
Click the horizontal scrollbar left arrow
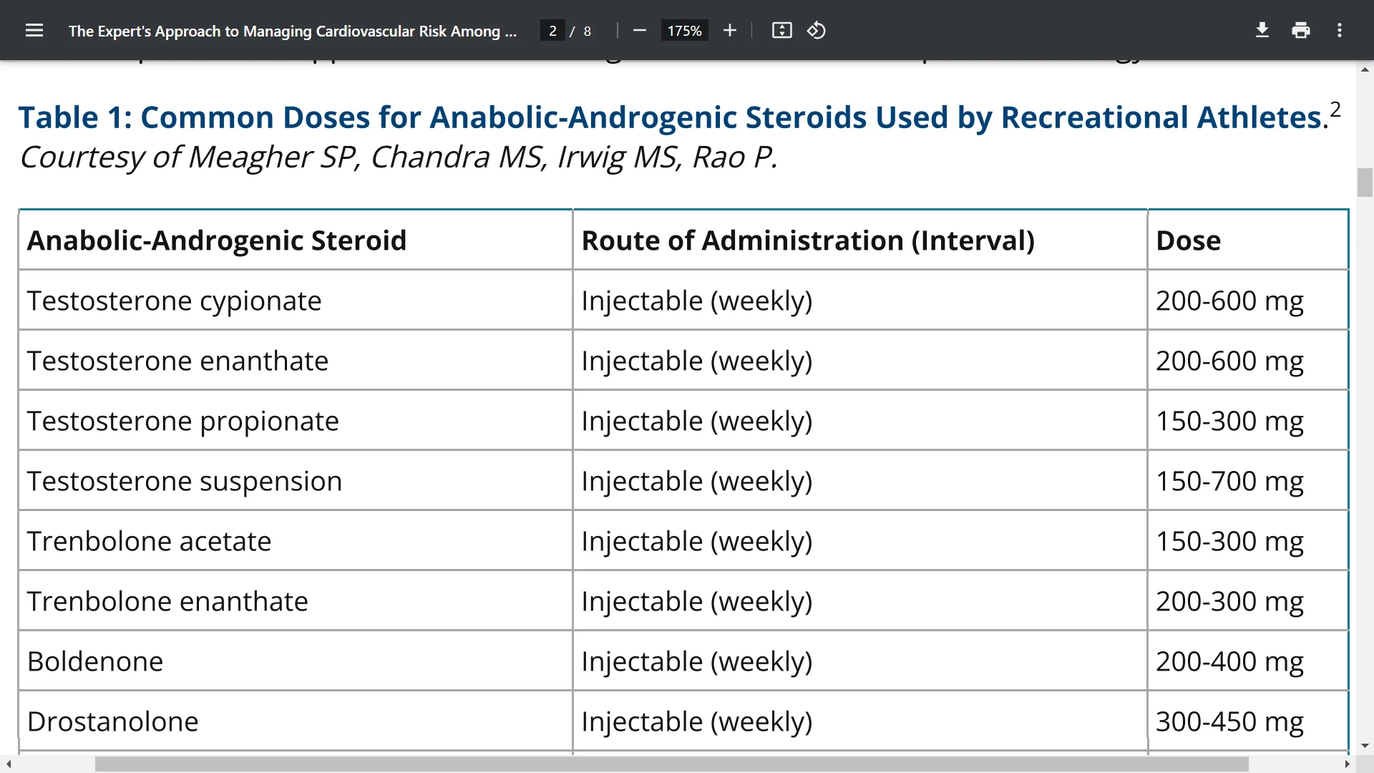click(9, 764)
